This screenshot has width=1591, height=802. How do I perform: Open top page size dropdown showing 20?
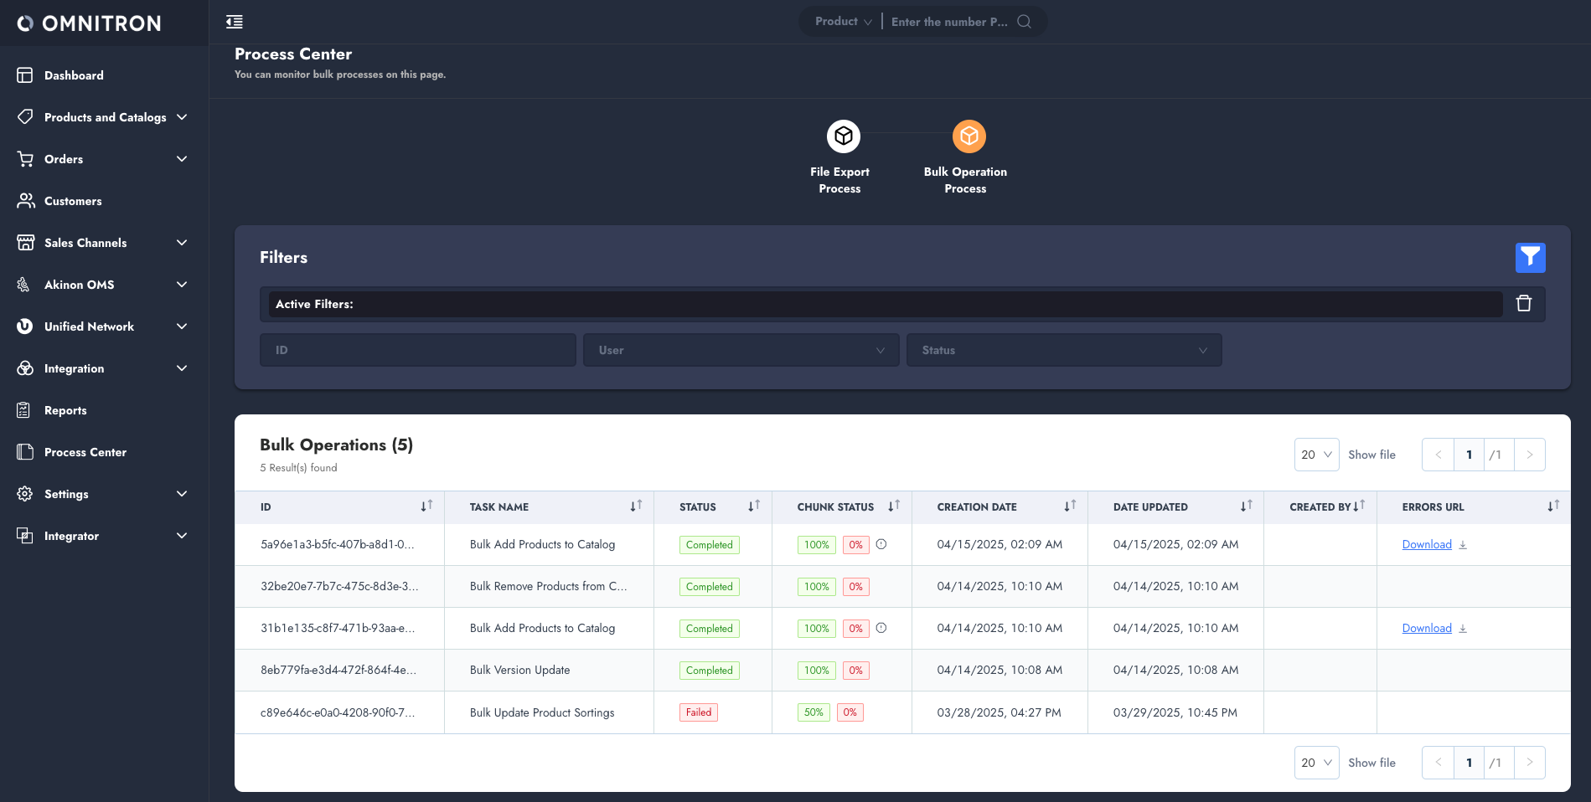click(1316, 455)
